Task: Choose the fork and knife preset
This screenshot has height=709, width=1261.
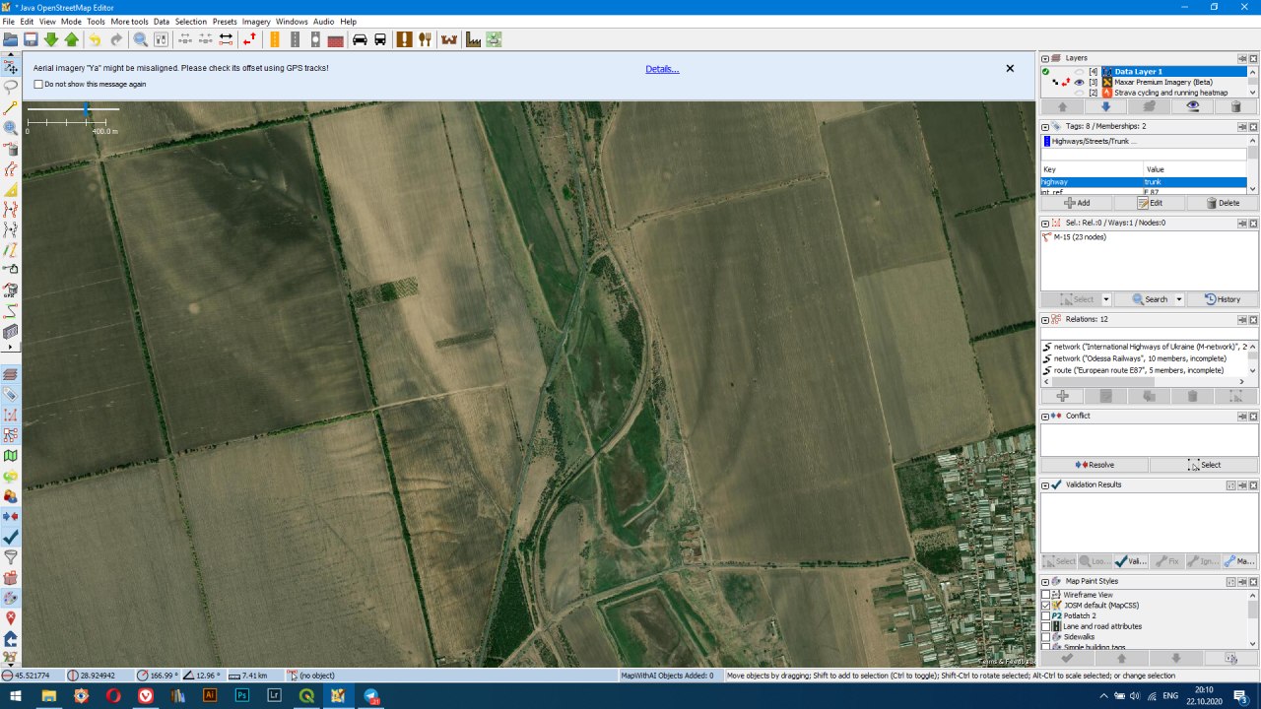Action: coord(425,39)
